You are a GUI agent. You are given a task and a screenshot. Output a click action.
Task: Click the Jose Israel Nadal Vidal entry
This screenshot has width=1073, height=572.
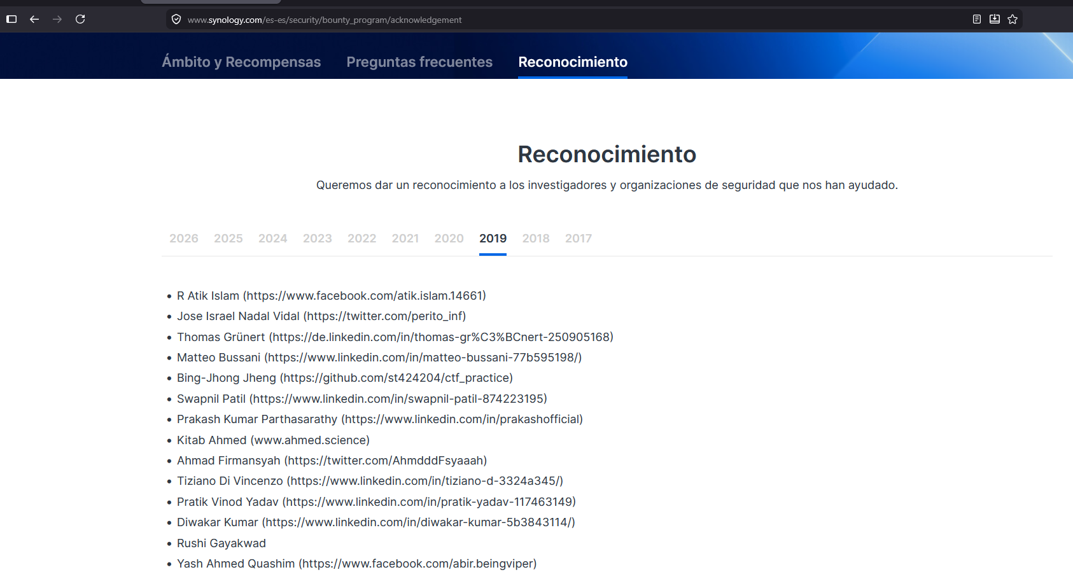[321, 316]
